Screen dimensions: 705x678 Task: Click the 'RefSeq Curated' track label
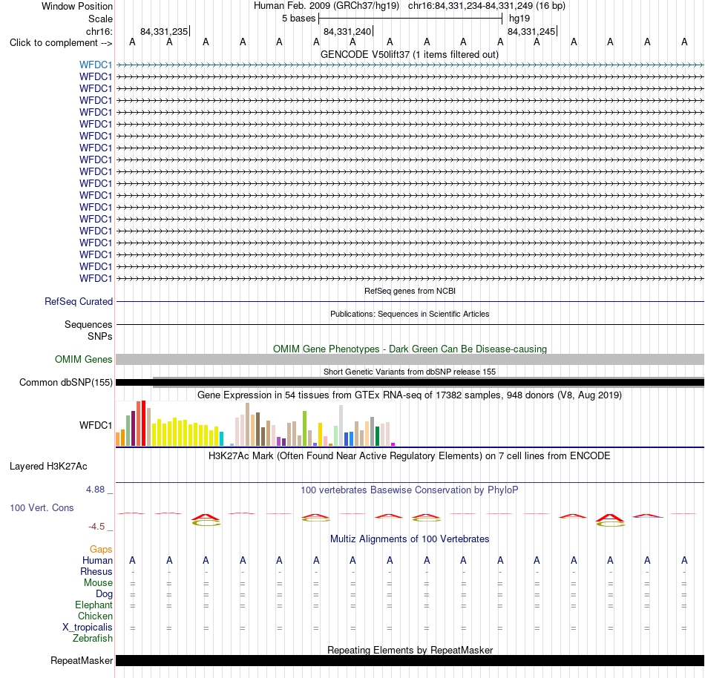tap(78, 301)
